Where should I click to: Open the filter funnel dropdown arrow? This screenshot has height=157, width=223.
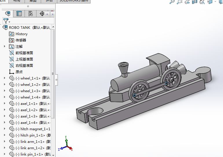click(9, 22)
